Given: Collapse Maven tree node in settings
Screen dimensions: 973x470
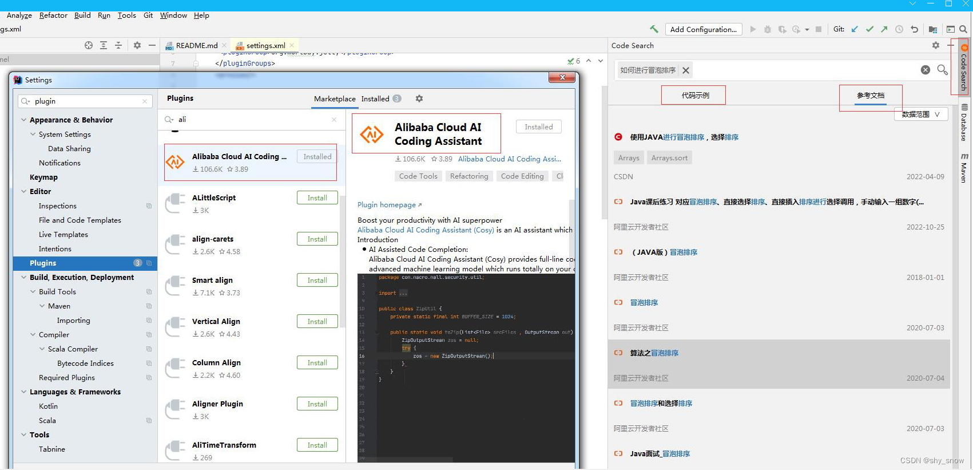Looking at the screenshot, I should tap(42, 306).
